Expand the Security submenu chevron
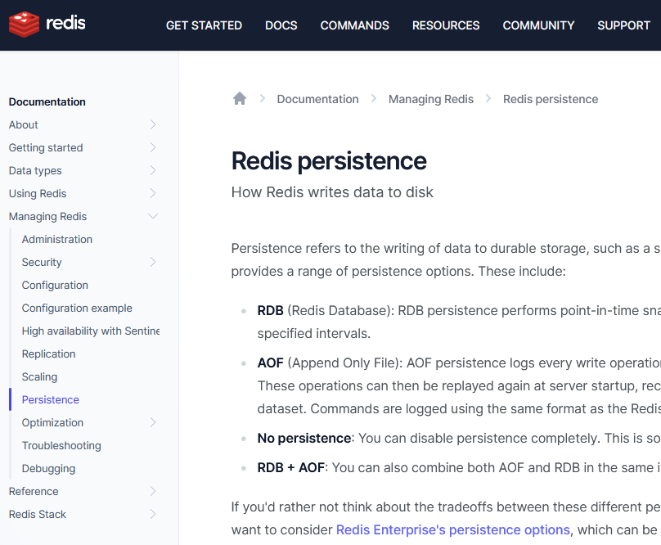 [x=153, y=263]
